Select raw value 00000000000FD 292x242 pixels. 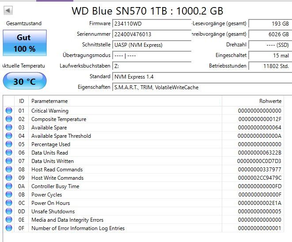[260, 186]
